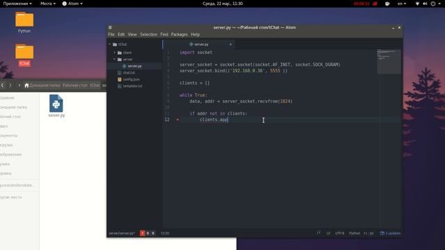Open the Find menu in Atom
Image resolution: width=445 pixels, height=250 pixels.
(164, 34)
